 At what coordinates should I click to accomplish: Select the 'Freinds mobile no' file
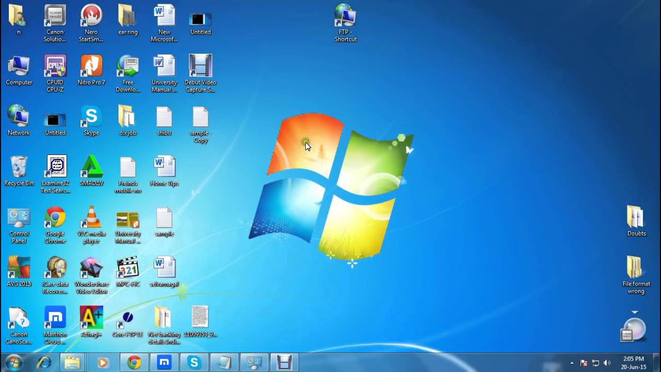point(128,175)
